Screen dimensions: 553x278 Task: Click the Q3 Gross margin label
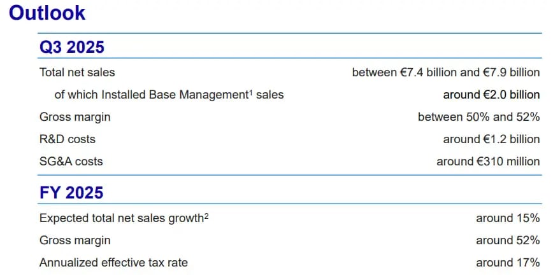click(75, 117)
